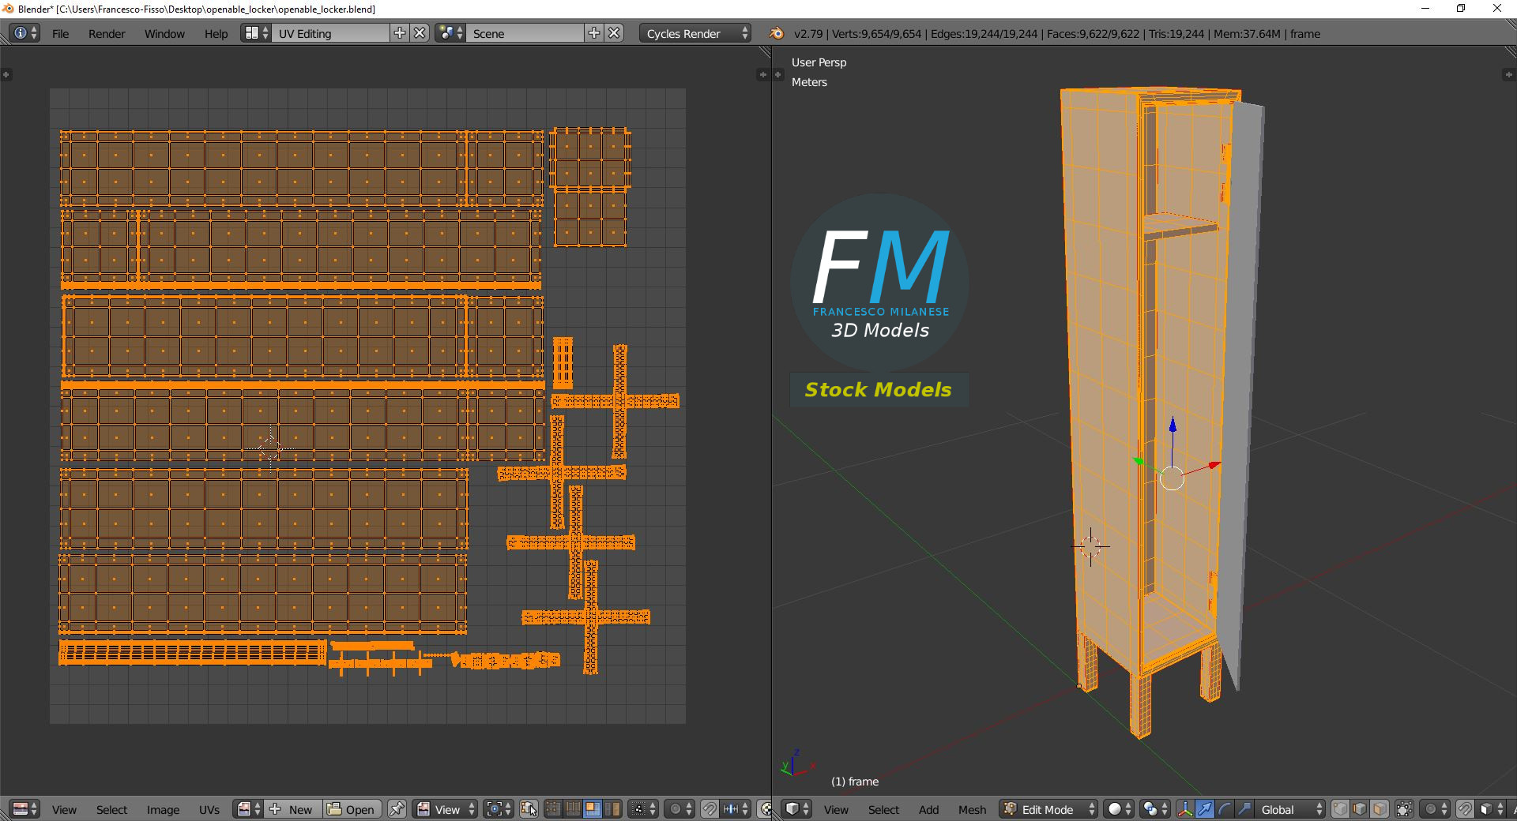
Task: Toggle snapping magnet in UV editor
Action: pos(710,809)
